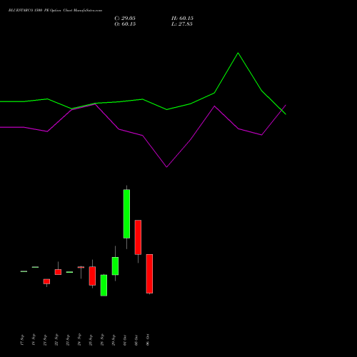
Task: Click the low value L: 27.85
Action: pos(182,24)
